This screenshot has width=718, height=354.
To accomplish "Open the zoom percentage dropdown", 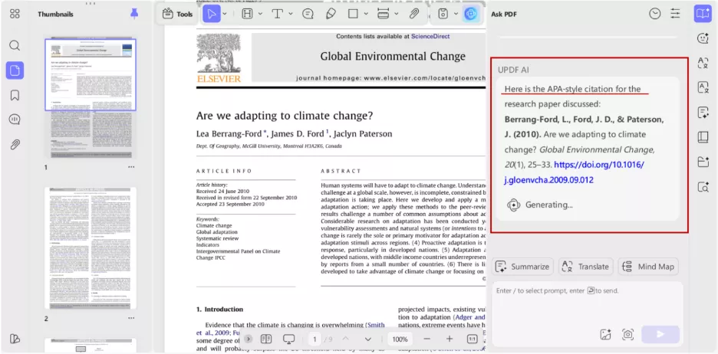I will point(400,339).
